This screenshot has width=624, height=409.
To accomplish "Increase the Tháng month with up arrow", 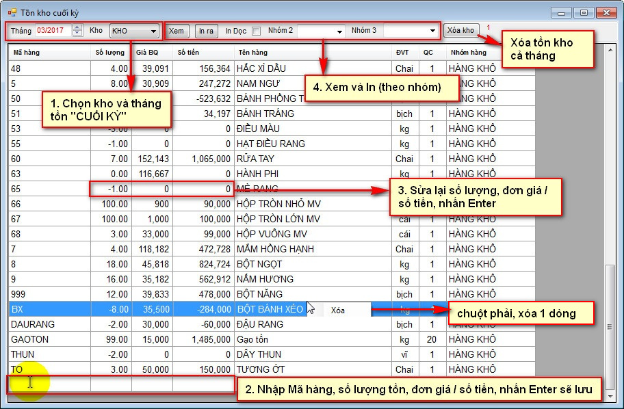I will point(78,27).
